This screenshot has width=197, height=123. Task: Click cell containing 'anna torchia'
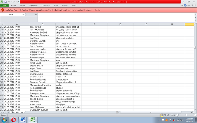42,27
